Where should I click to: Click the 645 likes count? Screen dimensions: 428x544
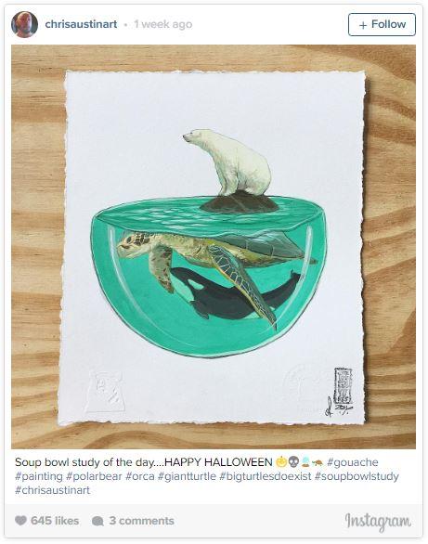pyautogui.click(x=55, y=521)
